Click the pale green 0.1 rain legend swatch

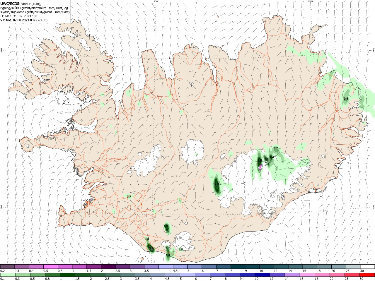(8, 275)
